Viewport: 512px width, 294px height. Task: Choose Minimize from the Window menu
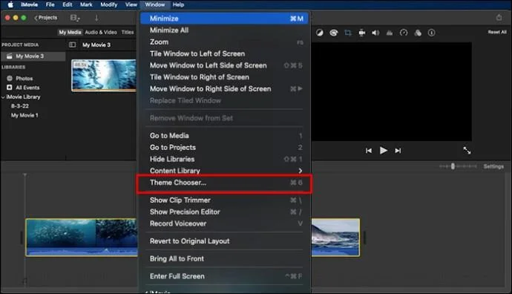point(224,19)
